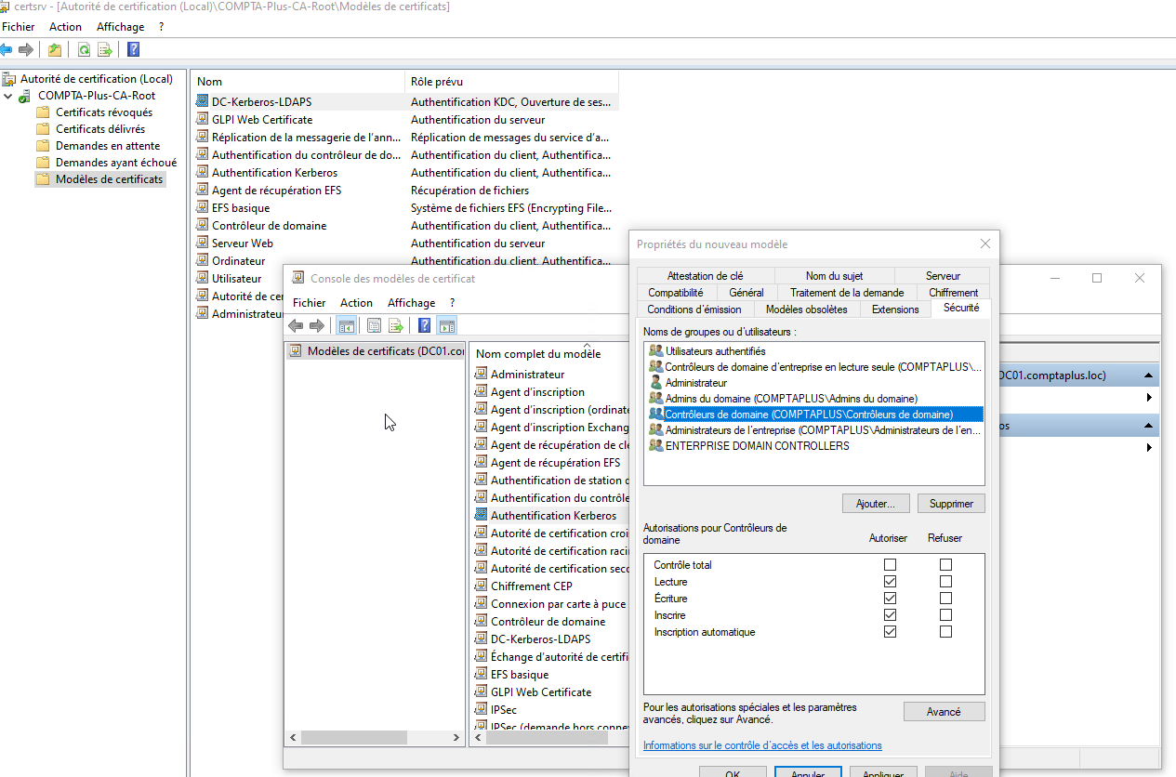Click the Ajouter... button

(876, 504)
